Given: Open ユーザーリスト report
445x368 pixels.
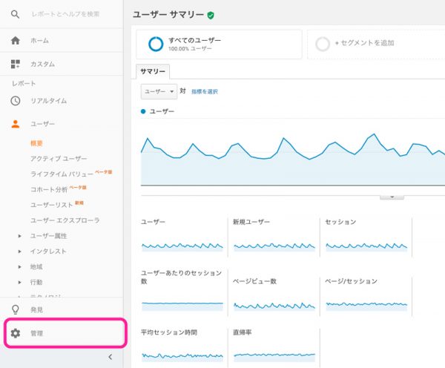Looking at the screenshot, I should tap(52, 205).
